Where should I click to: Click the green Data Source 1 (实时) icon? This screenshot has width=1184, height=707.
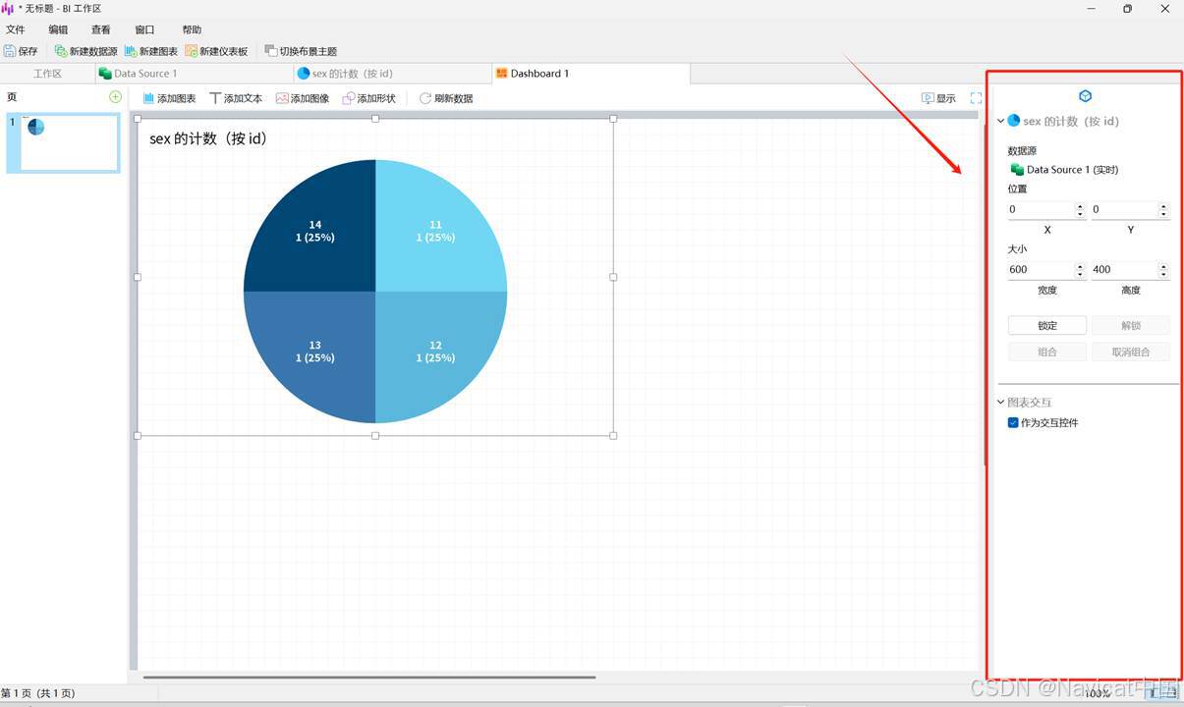[1017, 170]
